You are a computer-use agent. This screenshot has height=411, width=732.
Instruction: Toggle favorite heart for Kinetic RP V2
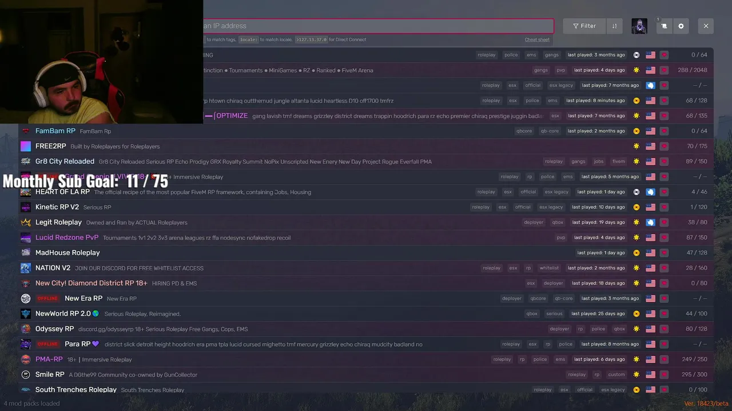664,207
